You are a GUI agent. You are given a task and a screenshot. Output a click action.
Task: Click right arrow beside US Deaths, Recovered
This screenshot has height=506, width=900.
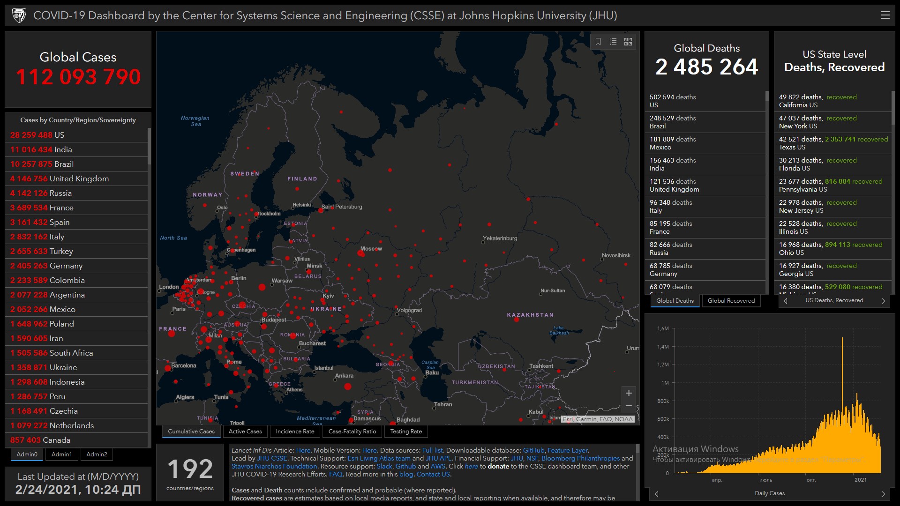click(883, 301)
